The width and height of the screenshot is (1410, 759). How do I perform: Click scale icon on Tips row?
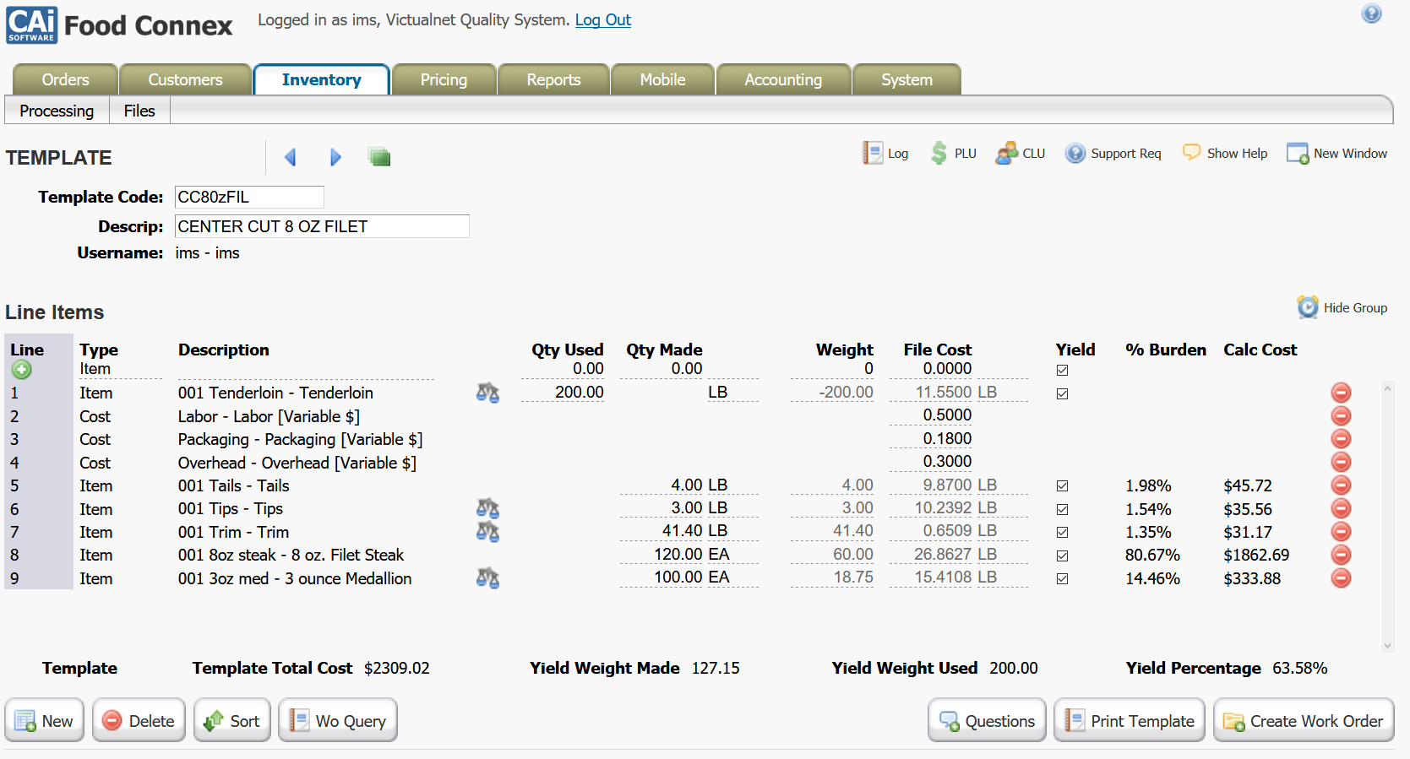pos(487,508)
